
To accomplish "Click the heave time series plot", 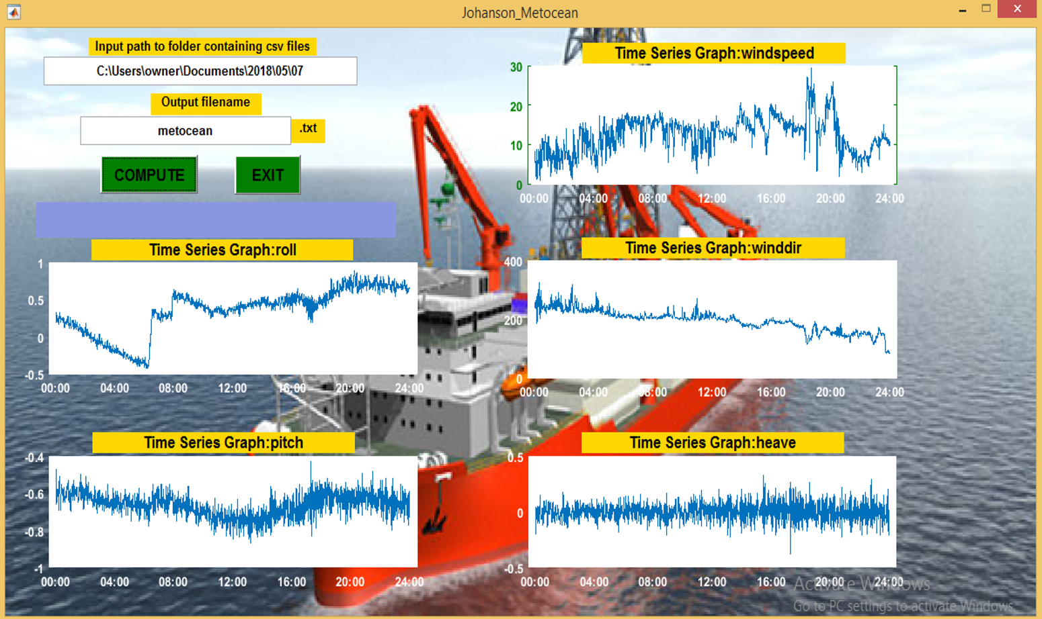I will [x=713, y=512].
